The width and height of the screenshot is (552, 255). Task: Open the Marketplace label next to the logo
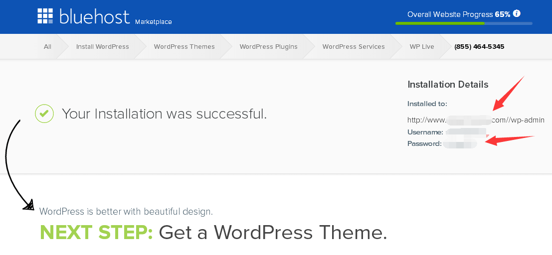pos(154,22)
